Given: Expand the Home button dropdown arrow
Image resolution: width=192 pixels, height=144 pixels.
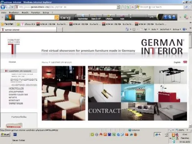Looking at the screenshot, I should point(130,29).
